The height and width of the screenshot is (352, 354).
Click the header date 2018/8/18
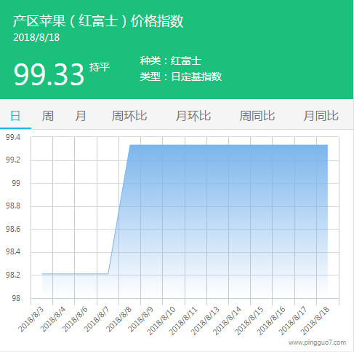click(x=36, y=37)
